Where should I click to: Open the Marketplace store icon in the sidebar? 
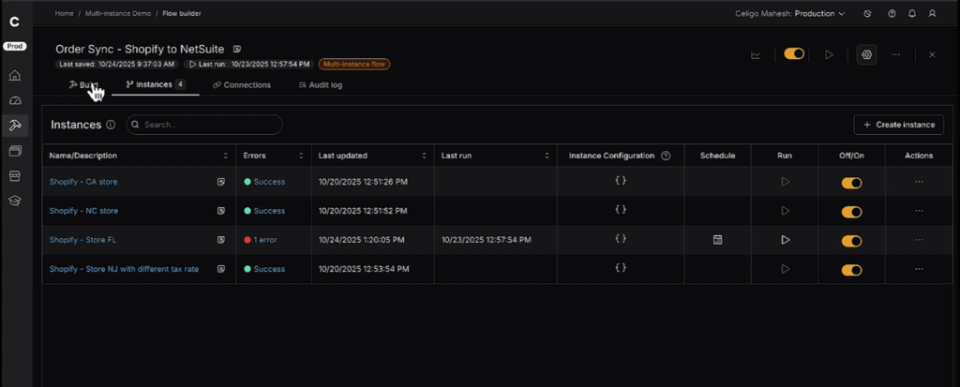click(x=15, y=176)
